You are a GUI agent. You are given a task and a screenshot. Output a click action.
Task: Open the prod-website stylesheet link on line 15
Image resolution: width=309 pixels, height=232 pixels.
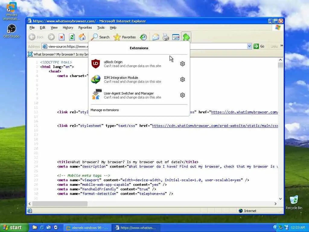coord(215,126)
